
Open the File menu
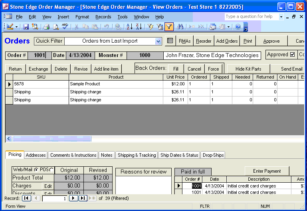tap(19, 17)
